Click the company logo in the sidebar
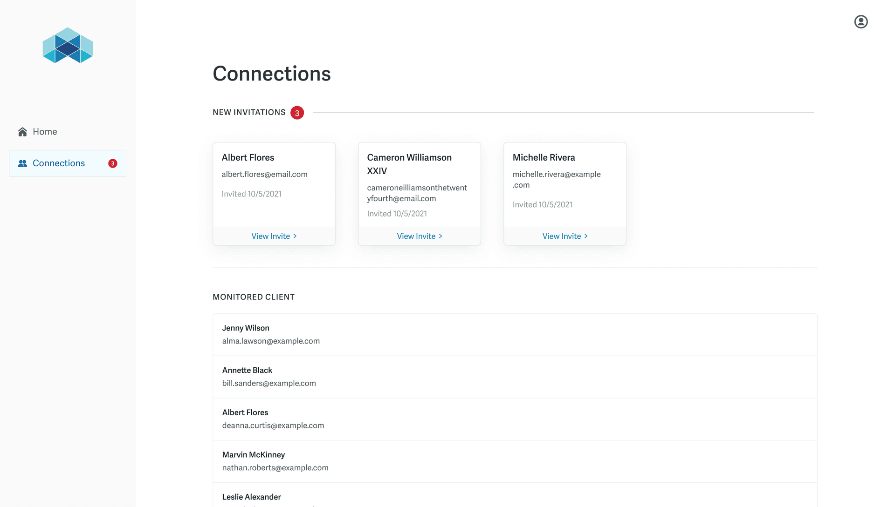The height and width of the screenshot is (507, 895). 68,46
